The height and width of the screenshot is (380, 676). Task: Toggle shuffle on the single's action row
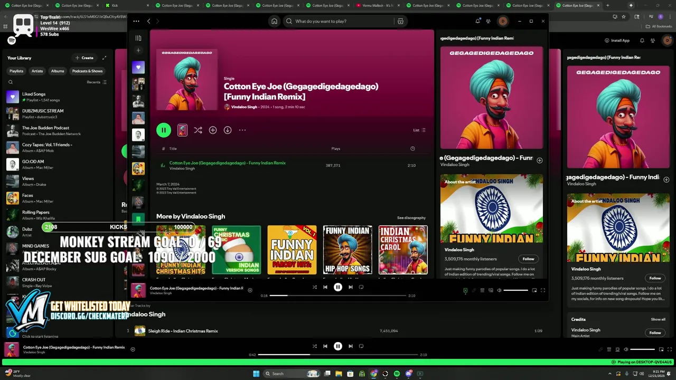[x=198, y=130]
